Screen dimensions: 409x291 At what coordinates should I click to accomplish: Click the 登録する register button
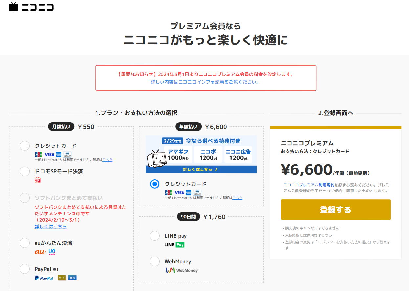pyautogui.click(x=336, y=210)
